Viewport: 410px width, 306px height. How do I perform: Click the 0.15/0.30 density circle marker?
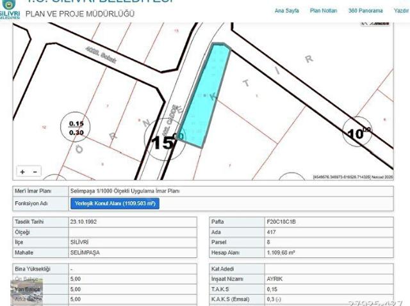coord(76,128)
